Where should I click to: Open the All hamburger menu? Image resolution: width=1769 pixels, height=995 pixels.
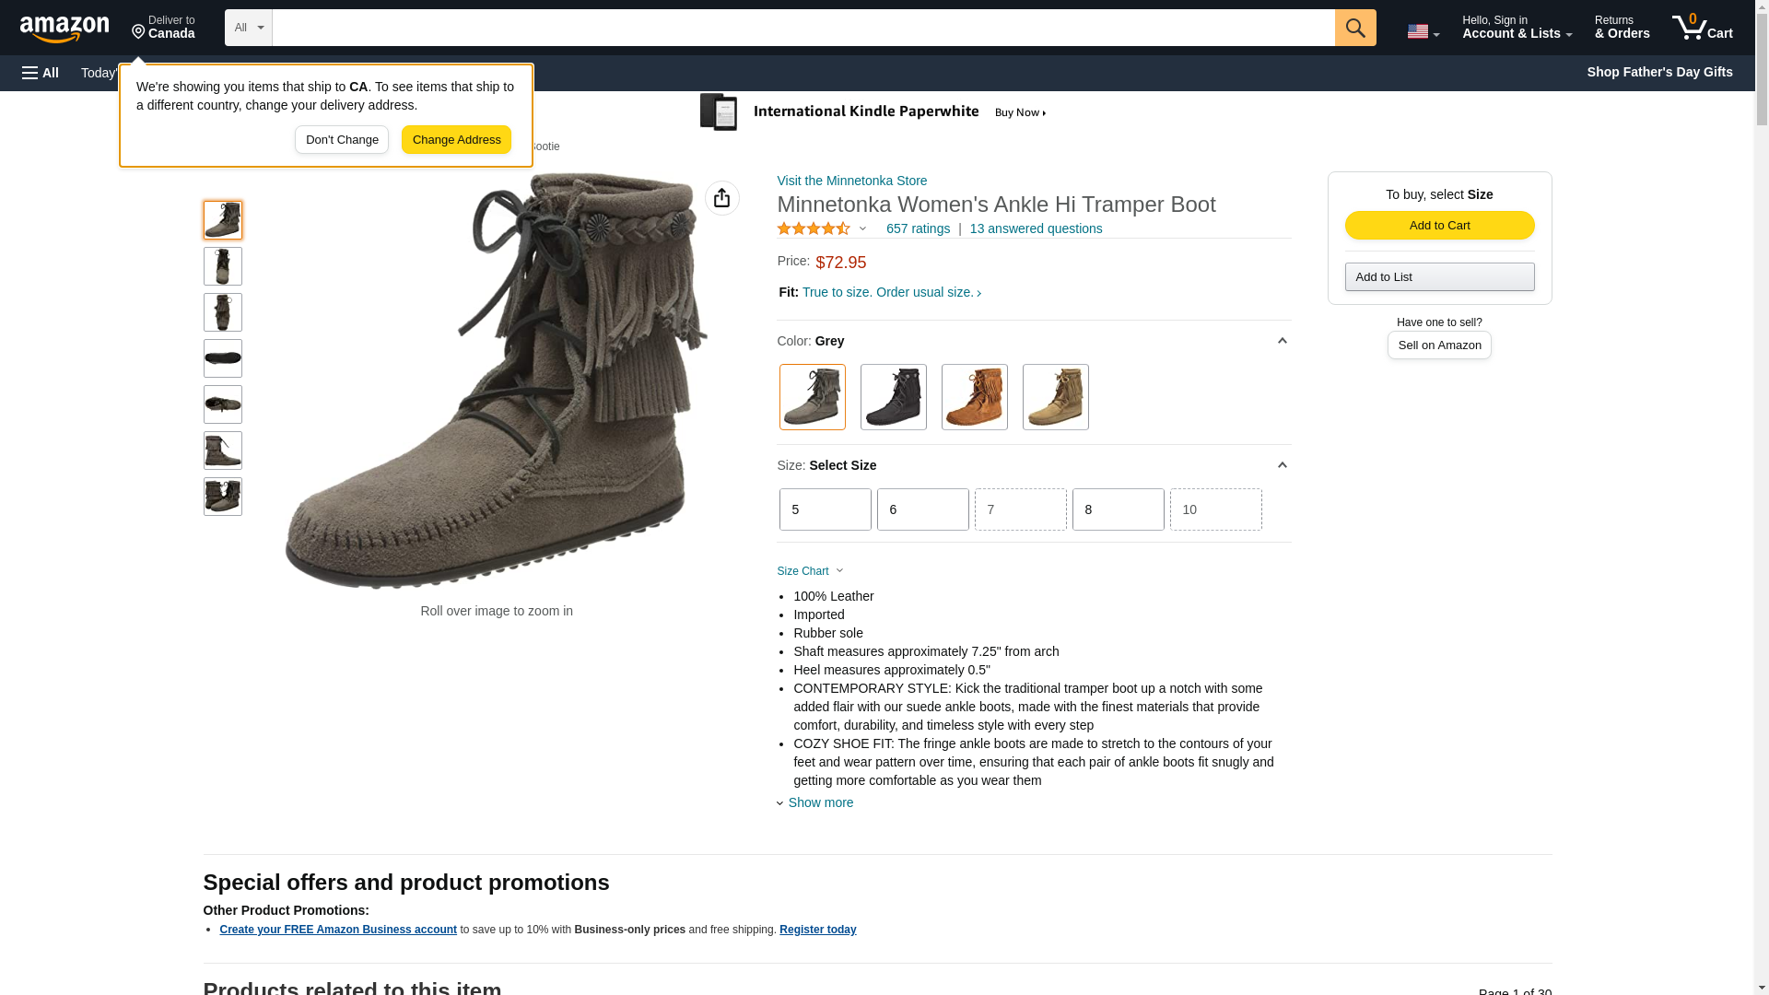tap(41, 73)
